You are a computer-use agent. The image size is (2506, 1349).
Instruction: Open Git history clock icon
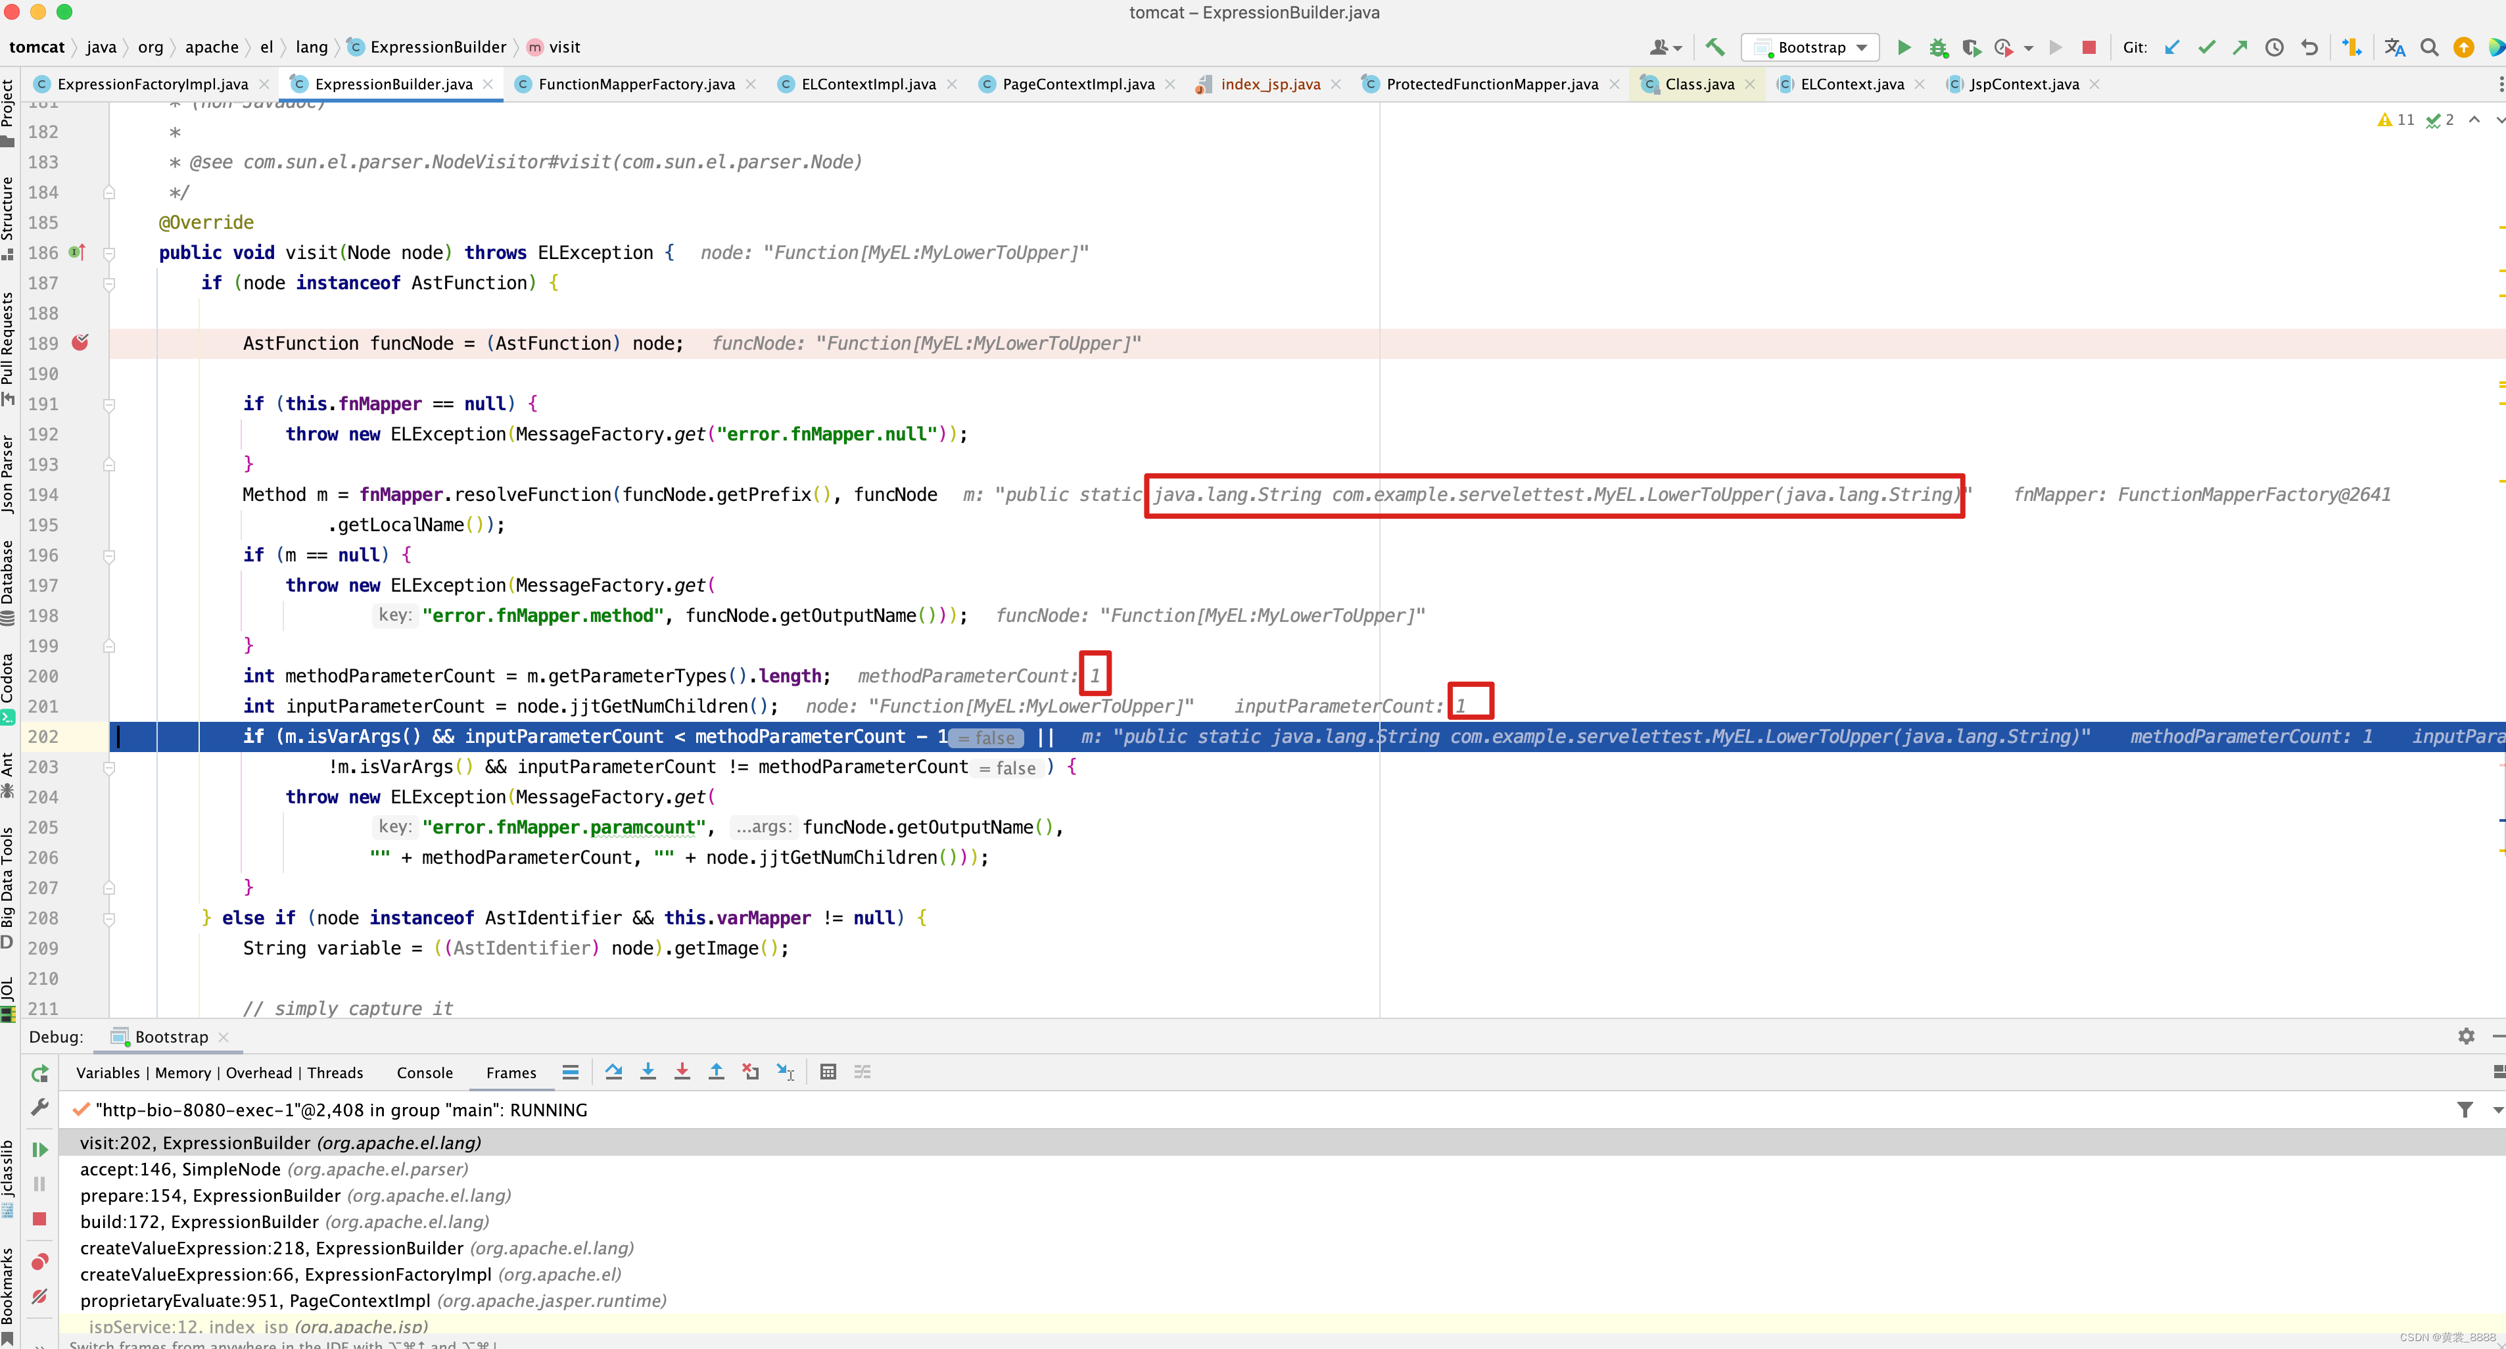click(x=2273, y=47)
